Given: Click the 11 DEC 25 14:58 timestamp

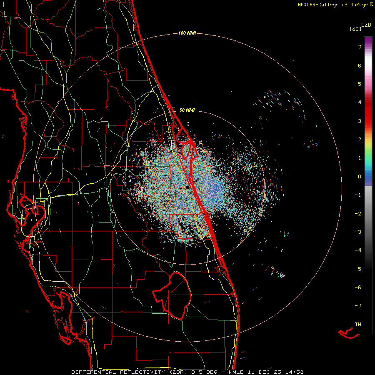Looking at the screenshot, I should pyautogui.click(x=275, y=372).
